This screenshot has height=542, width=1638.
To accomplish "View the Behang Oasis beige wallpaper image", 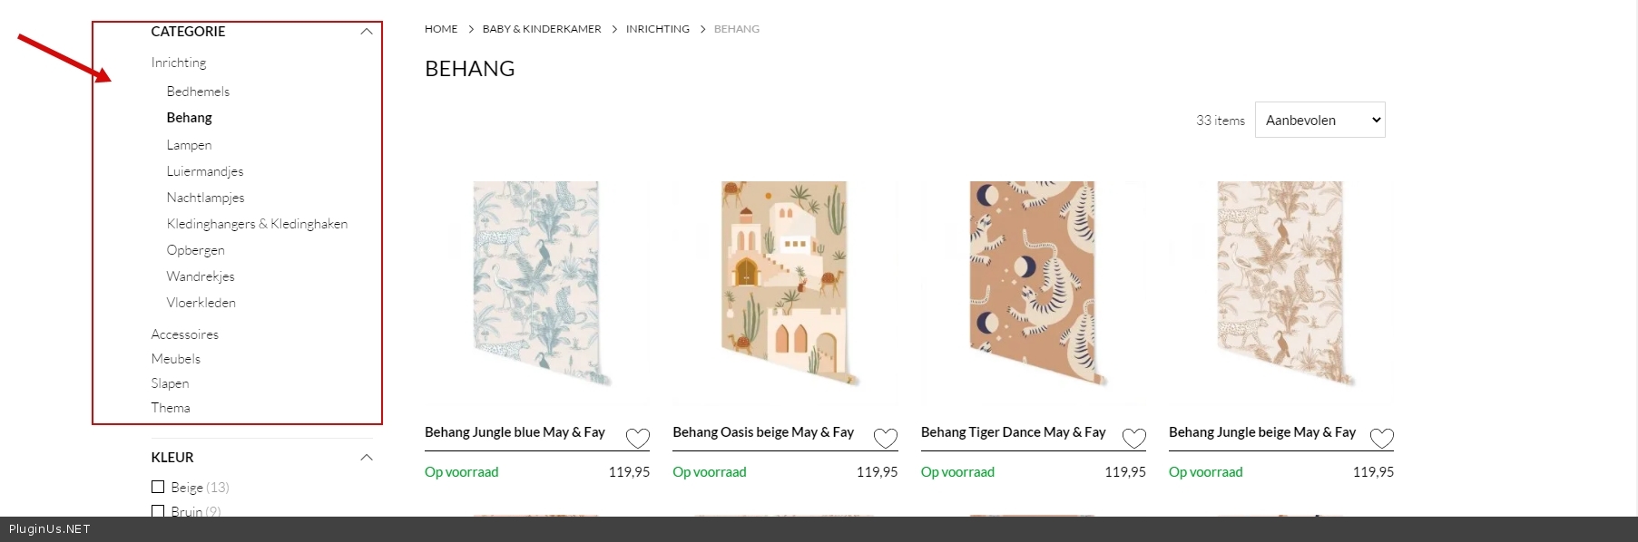I will coord(785,283).
